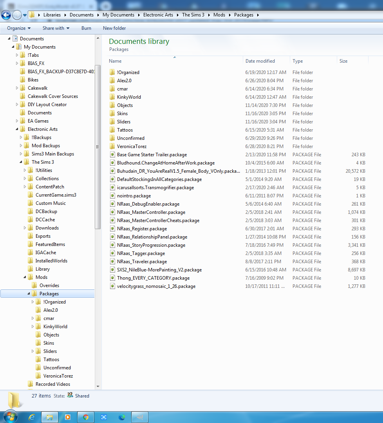Select CurrentGame.sims3 in tree
Image resolution: width=383 pixels, height=423 pixels.
point(56,195)
